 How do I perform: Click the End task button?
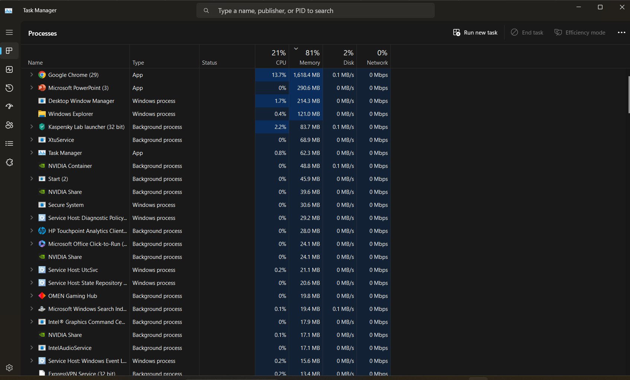[x=527, y=33]
